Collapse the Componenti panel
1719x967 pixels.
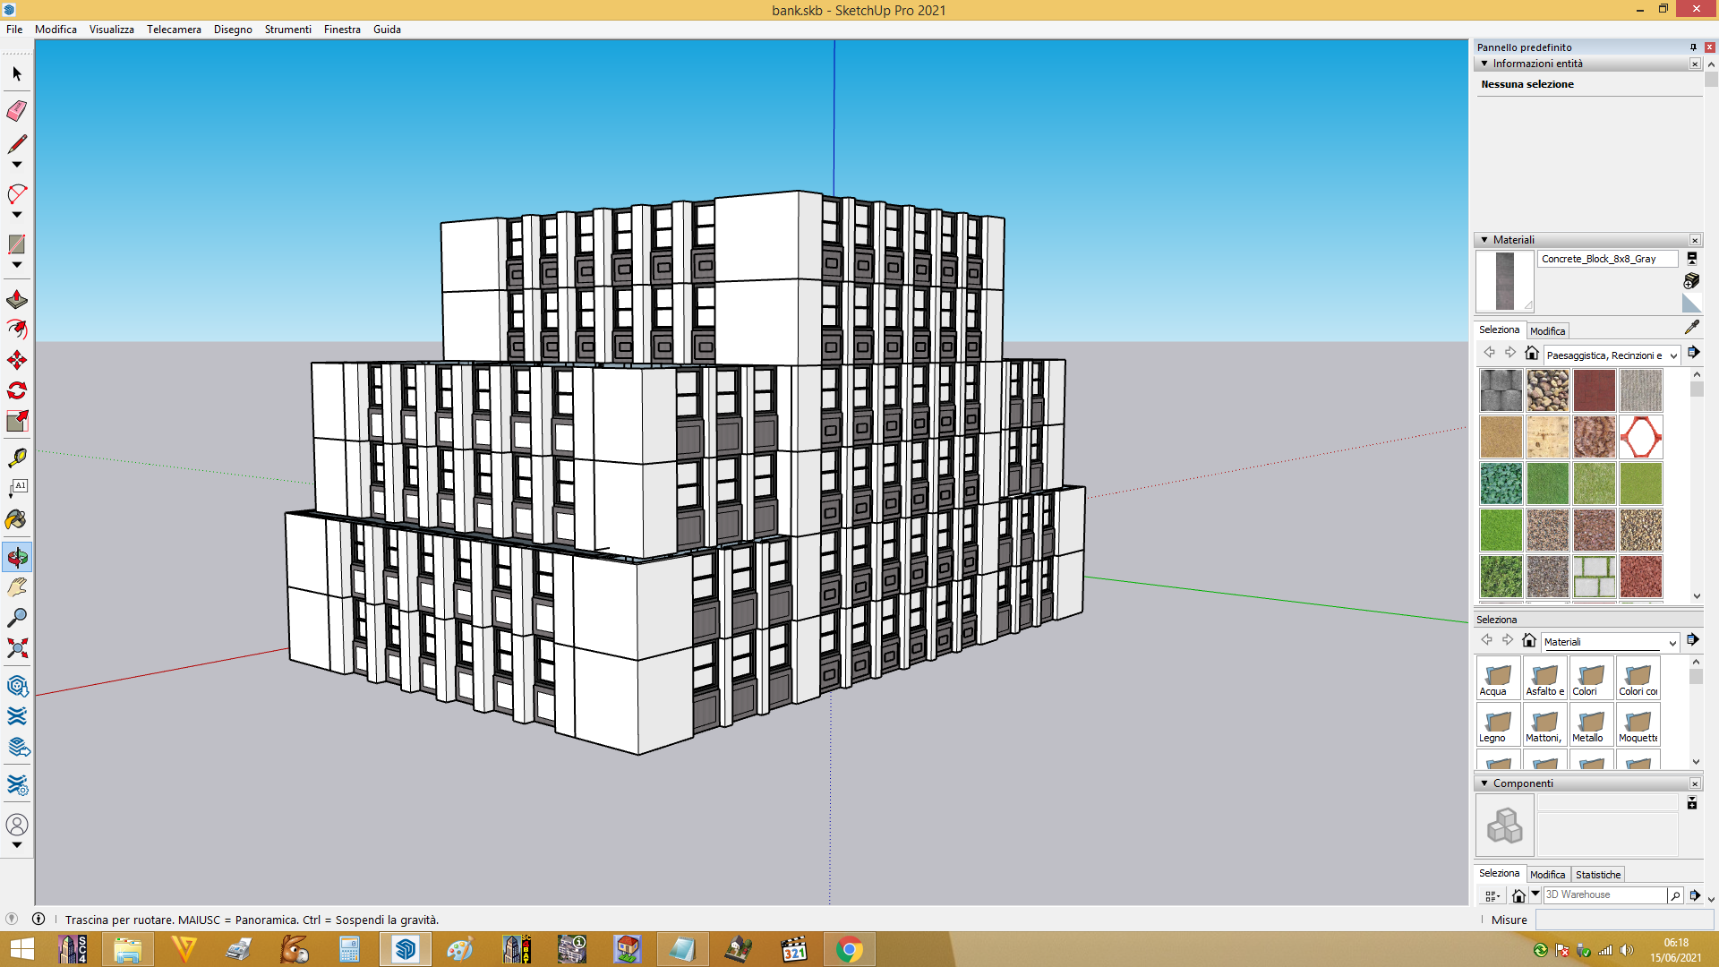pyautogui.click(x=1484, y=783)
